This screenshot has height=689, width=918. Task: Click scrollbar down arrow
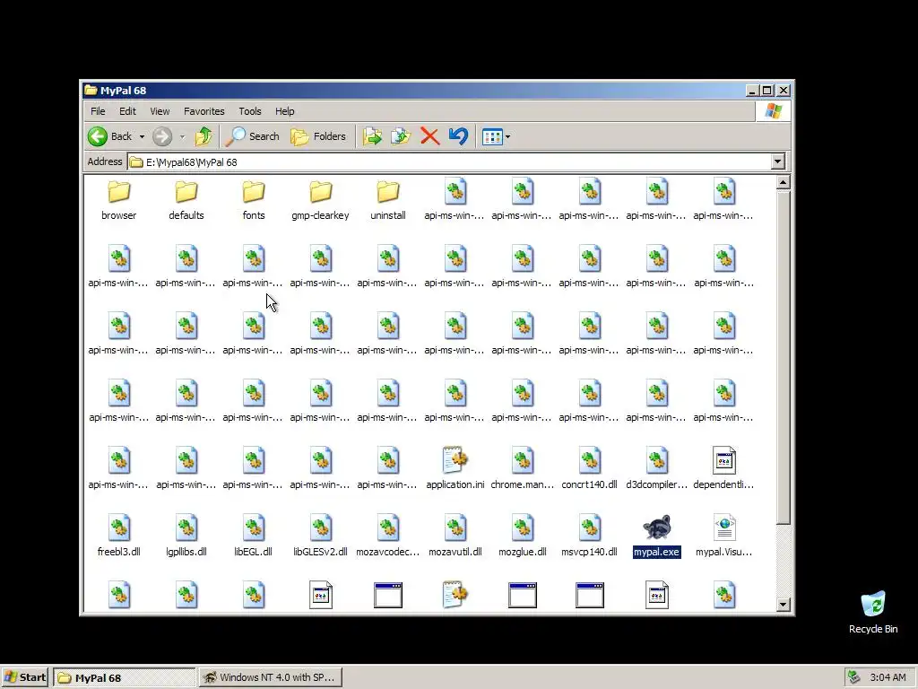(x=784, y=605)
